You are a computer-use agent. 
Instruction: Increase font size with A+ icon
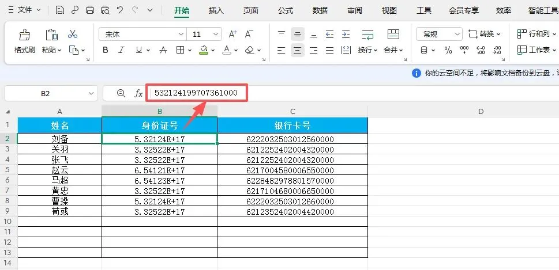233,34
